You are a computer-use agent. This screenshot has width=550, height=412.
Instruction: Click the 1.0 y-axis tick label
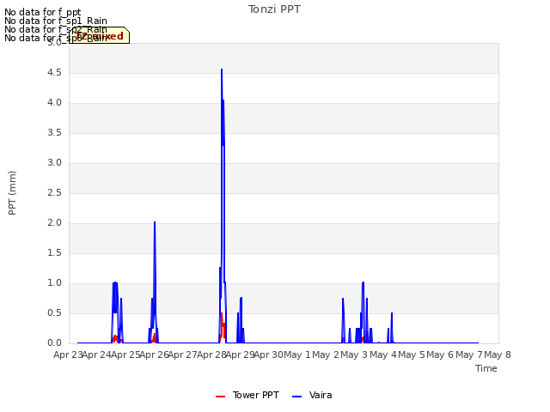click(x=54, y=283)
